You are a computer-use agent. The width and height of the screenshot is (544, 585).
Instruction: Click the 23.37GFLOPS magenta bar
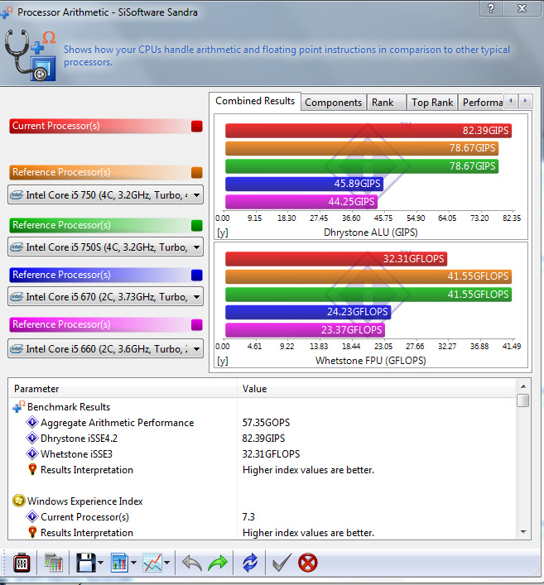(305, 330)
